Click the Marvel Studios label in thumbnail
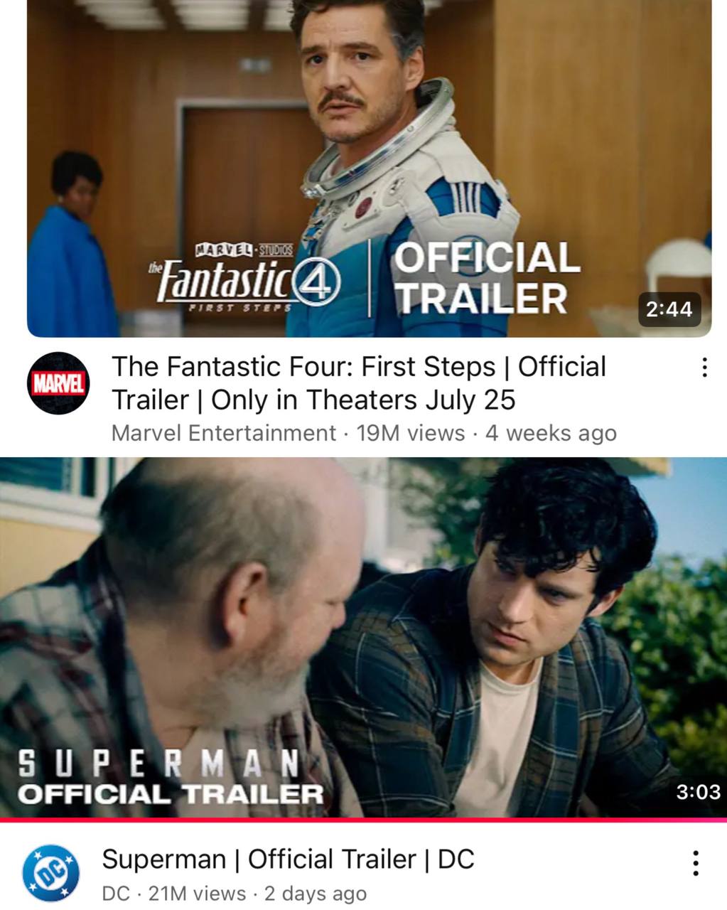 tap(244, 250)
